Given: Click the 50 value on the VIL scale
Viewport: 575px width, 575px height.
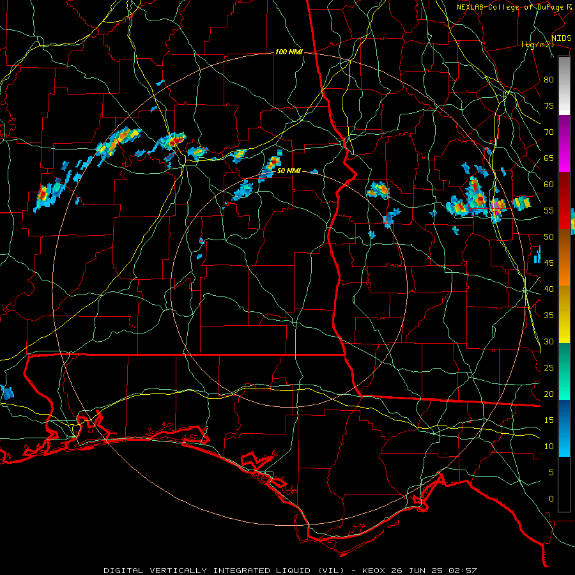Looking at the screenshot, I should point(549,237).
